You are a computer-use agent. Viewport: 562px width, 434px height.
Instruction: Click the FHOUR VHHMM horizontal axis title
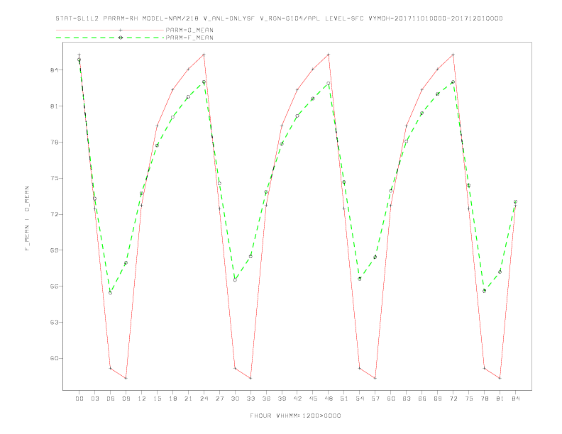click(x=295, y=416)
